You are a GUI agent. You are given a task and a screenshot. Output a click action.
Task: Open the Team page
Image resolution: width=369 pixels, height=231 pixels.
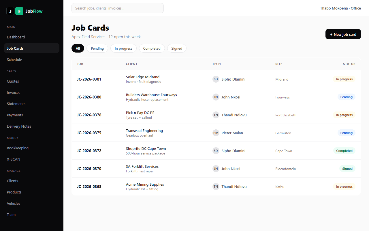click(32, 215)
